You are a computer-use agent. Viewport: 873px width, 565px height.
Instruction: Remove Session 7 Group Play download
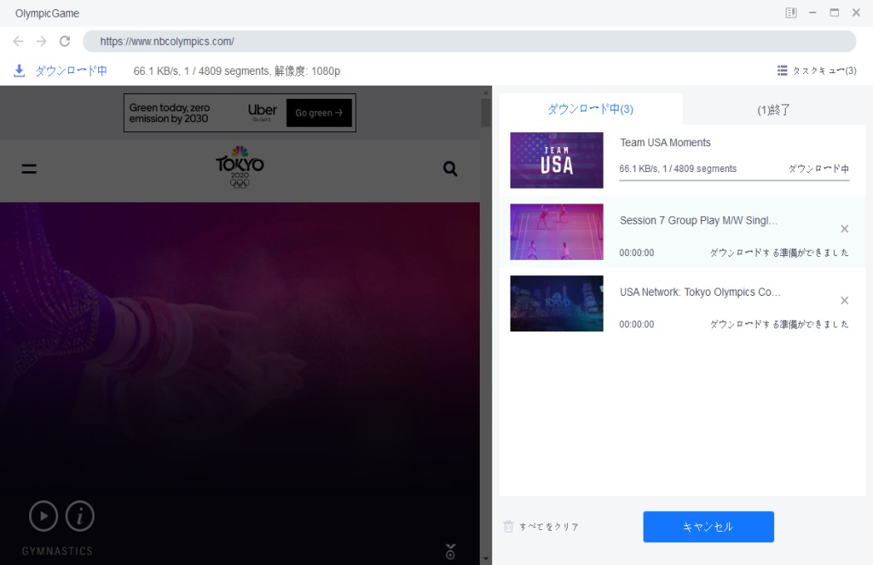[844, 228]
